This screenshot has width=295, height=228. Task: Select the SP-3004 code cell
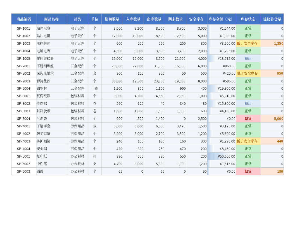pyautogui.click(x=24, y=119)
